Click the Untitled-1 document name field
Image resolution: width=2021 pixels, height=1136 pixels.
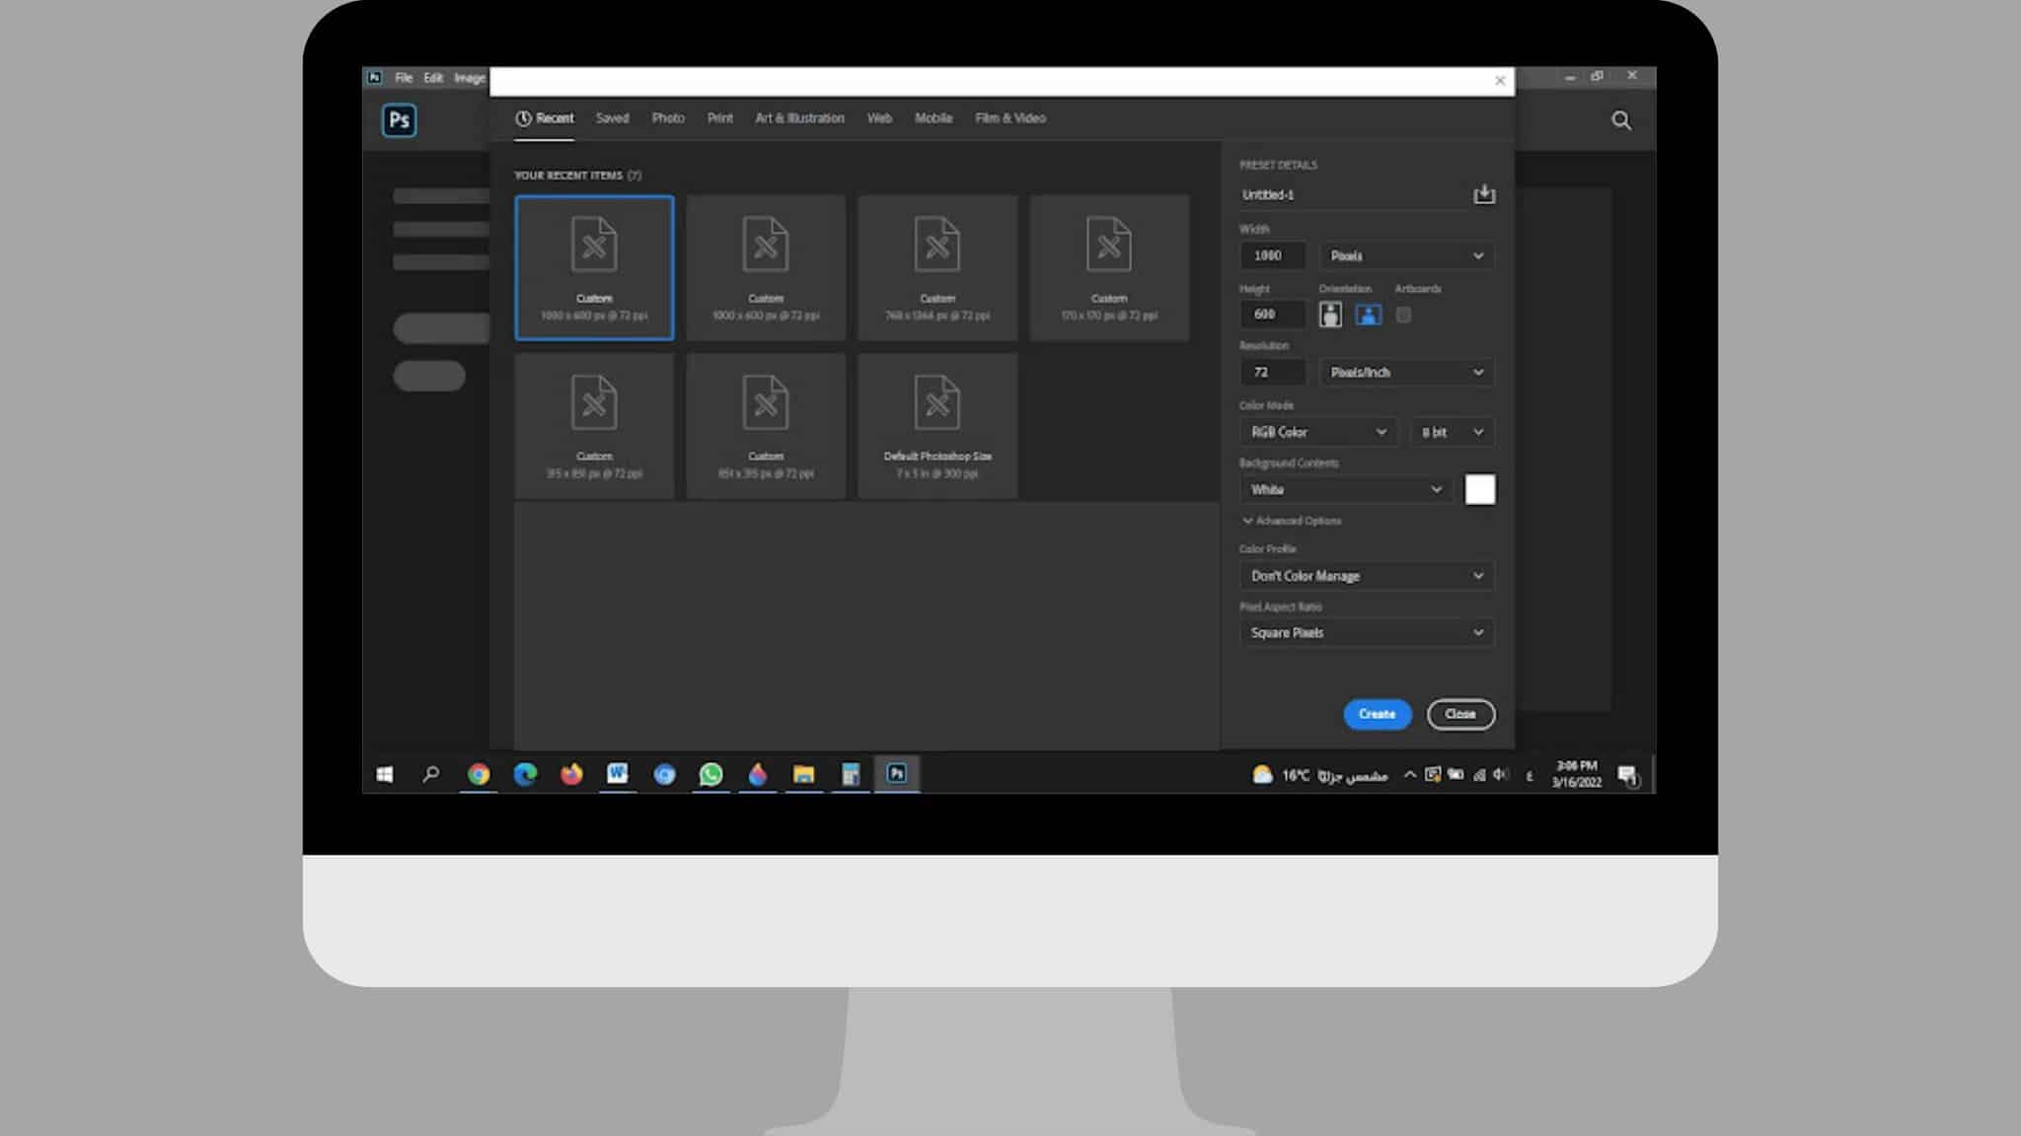(1352, 194)
